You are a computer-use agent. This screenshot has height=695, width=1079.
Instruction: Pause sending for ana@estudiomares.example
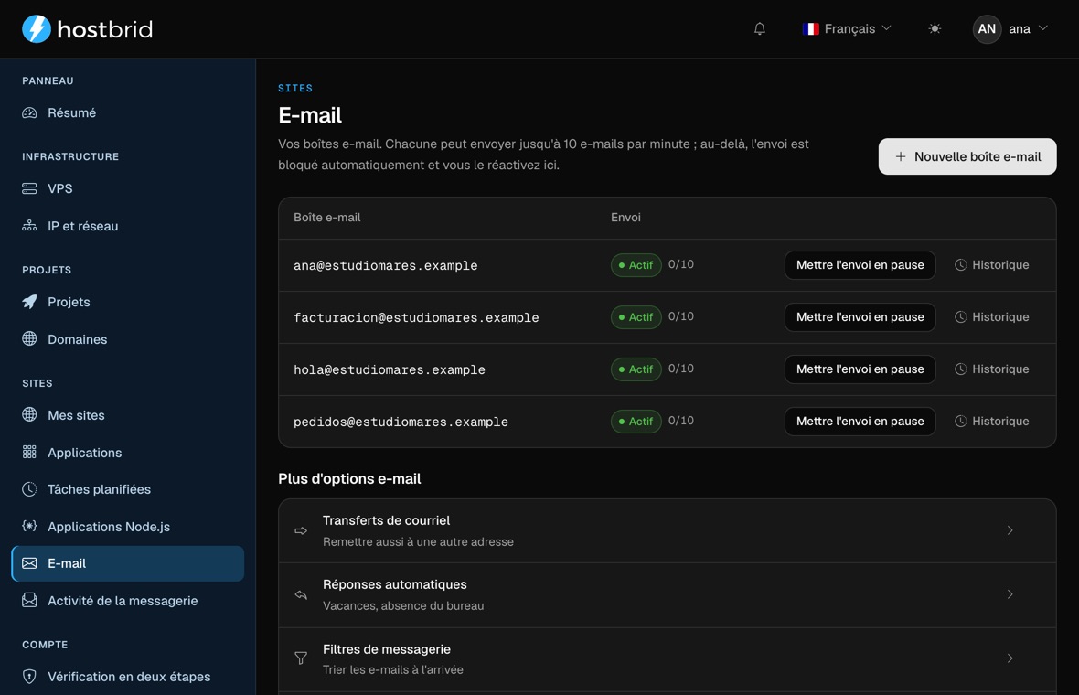coord(860,265)
